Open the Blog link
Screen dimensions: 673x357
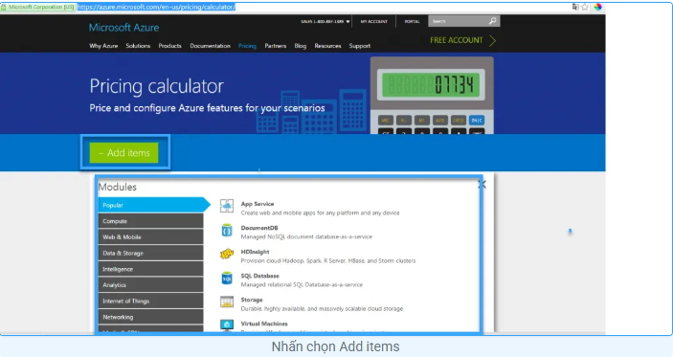point(301,46)
